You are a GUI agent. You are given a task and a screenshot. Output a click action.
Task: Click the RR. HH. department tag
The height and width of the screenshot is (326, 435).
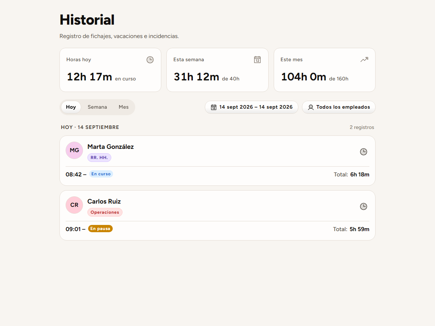pyautogui.click(x=99, y=158)
